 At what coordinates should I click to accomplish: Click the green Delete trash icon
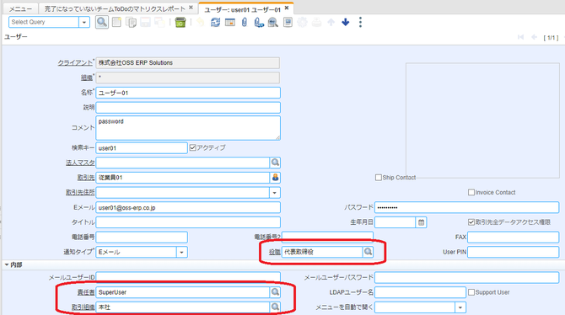point(180,23)
